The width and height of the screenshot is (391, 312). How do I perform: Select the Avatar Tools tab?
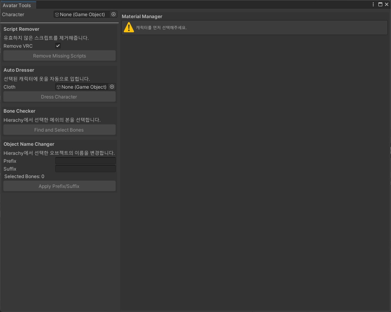[x=18, y=5]
